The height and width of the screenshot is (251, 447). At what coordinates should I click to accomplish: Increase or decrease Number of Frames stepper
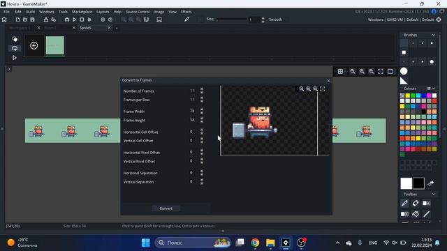(x=202, y=91)
